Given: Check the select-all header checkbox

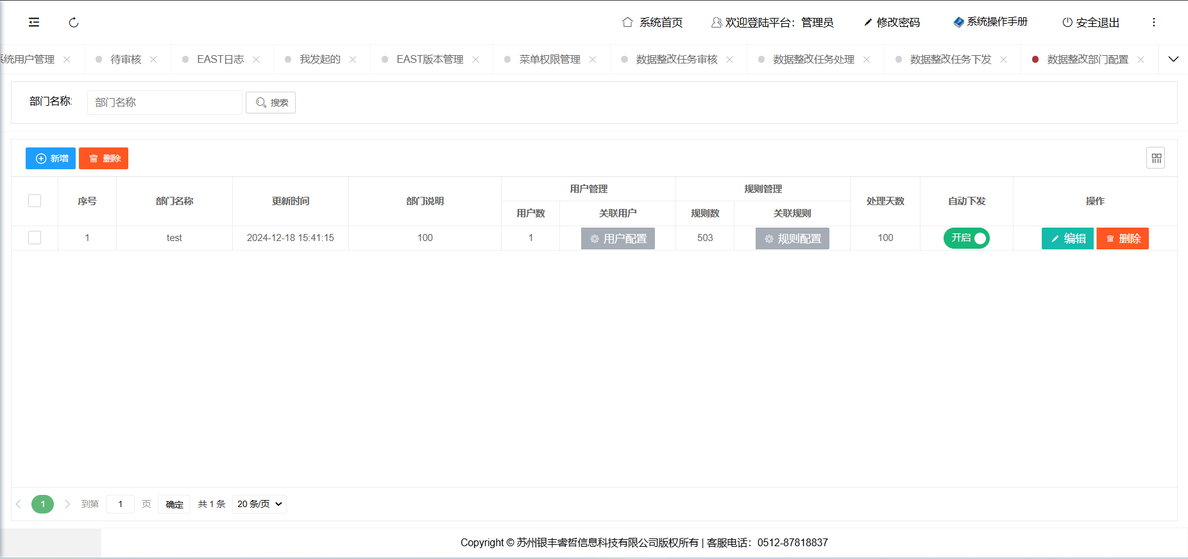Looking at the screenshot, I should tap(35, 201).
